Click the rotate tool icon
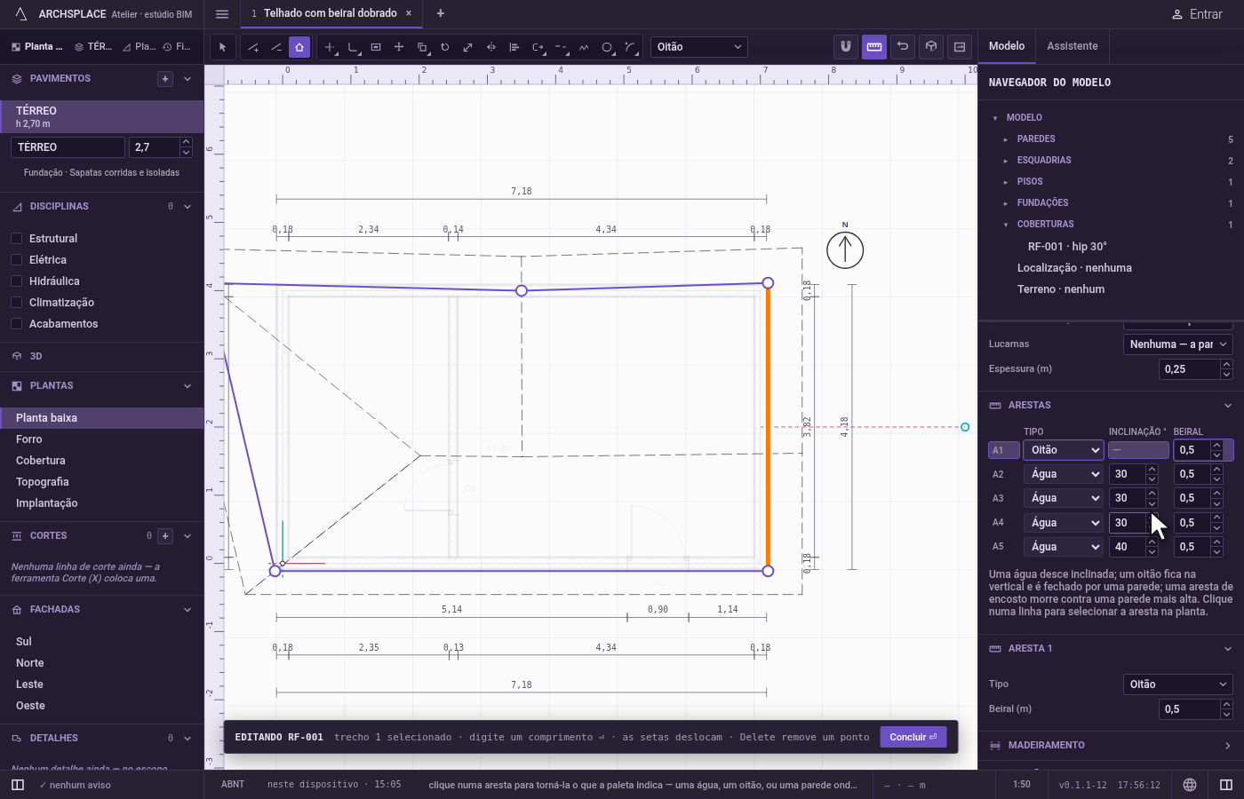Image resolution: width=1244 pixels, height=799 pixels. tap(445, 47)
